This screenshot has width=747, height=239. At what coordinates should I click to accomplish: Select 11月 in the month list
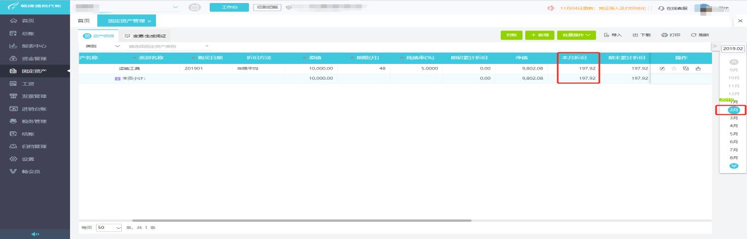[x=733, y=86]
